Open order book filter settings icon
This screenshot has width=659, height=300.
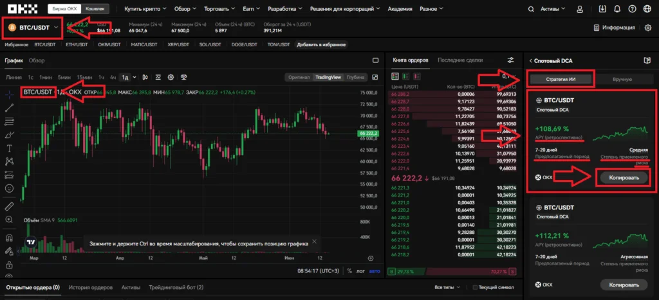(x=510, y=60)
